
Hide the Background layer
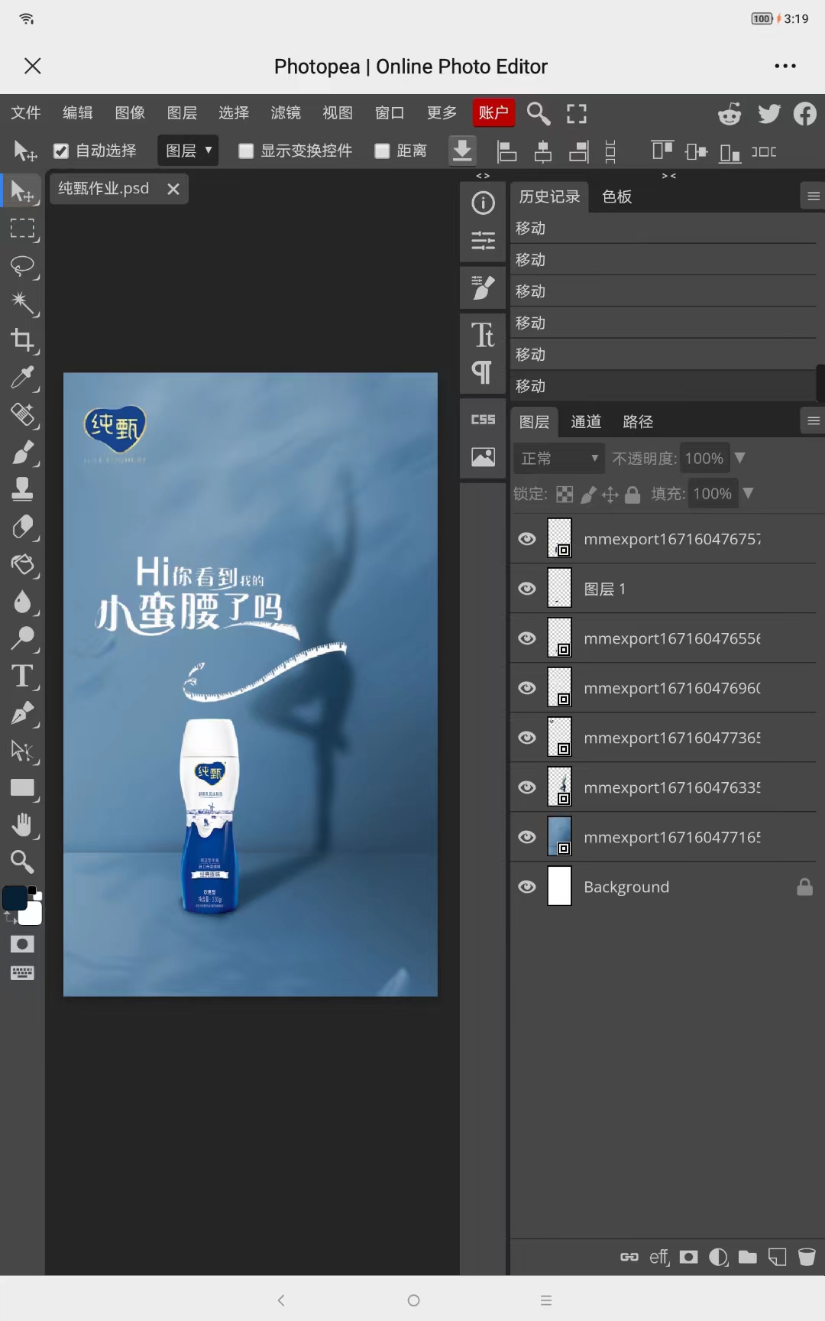527,887
